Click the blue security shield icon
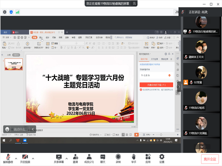Image resolution: width=222 pixels, height=166 pixels. tap(11, 12)
